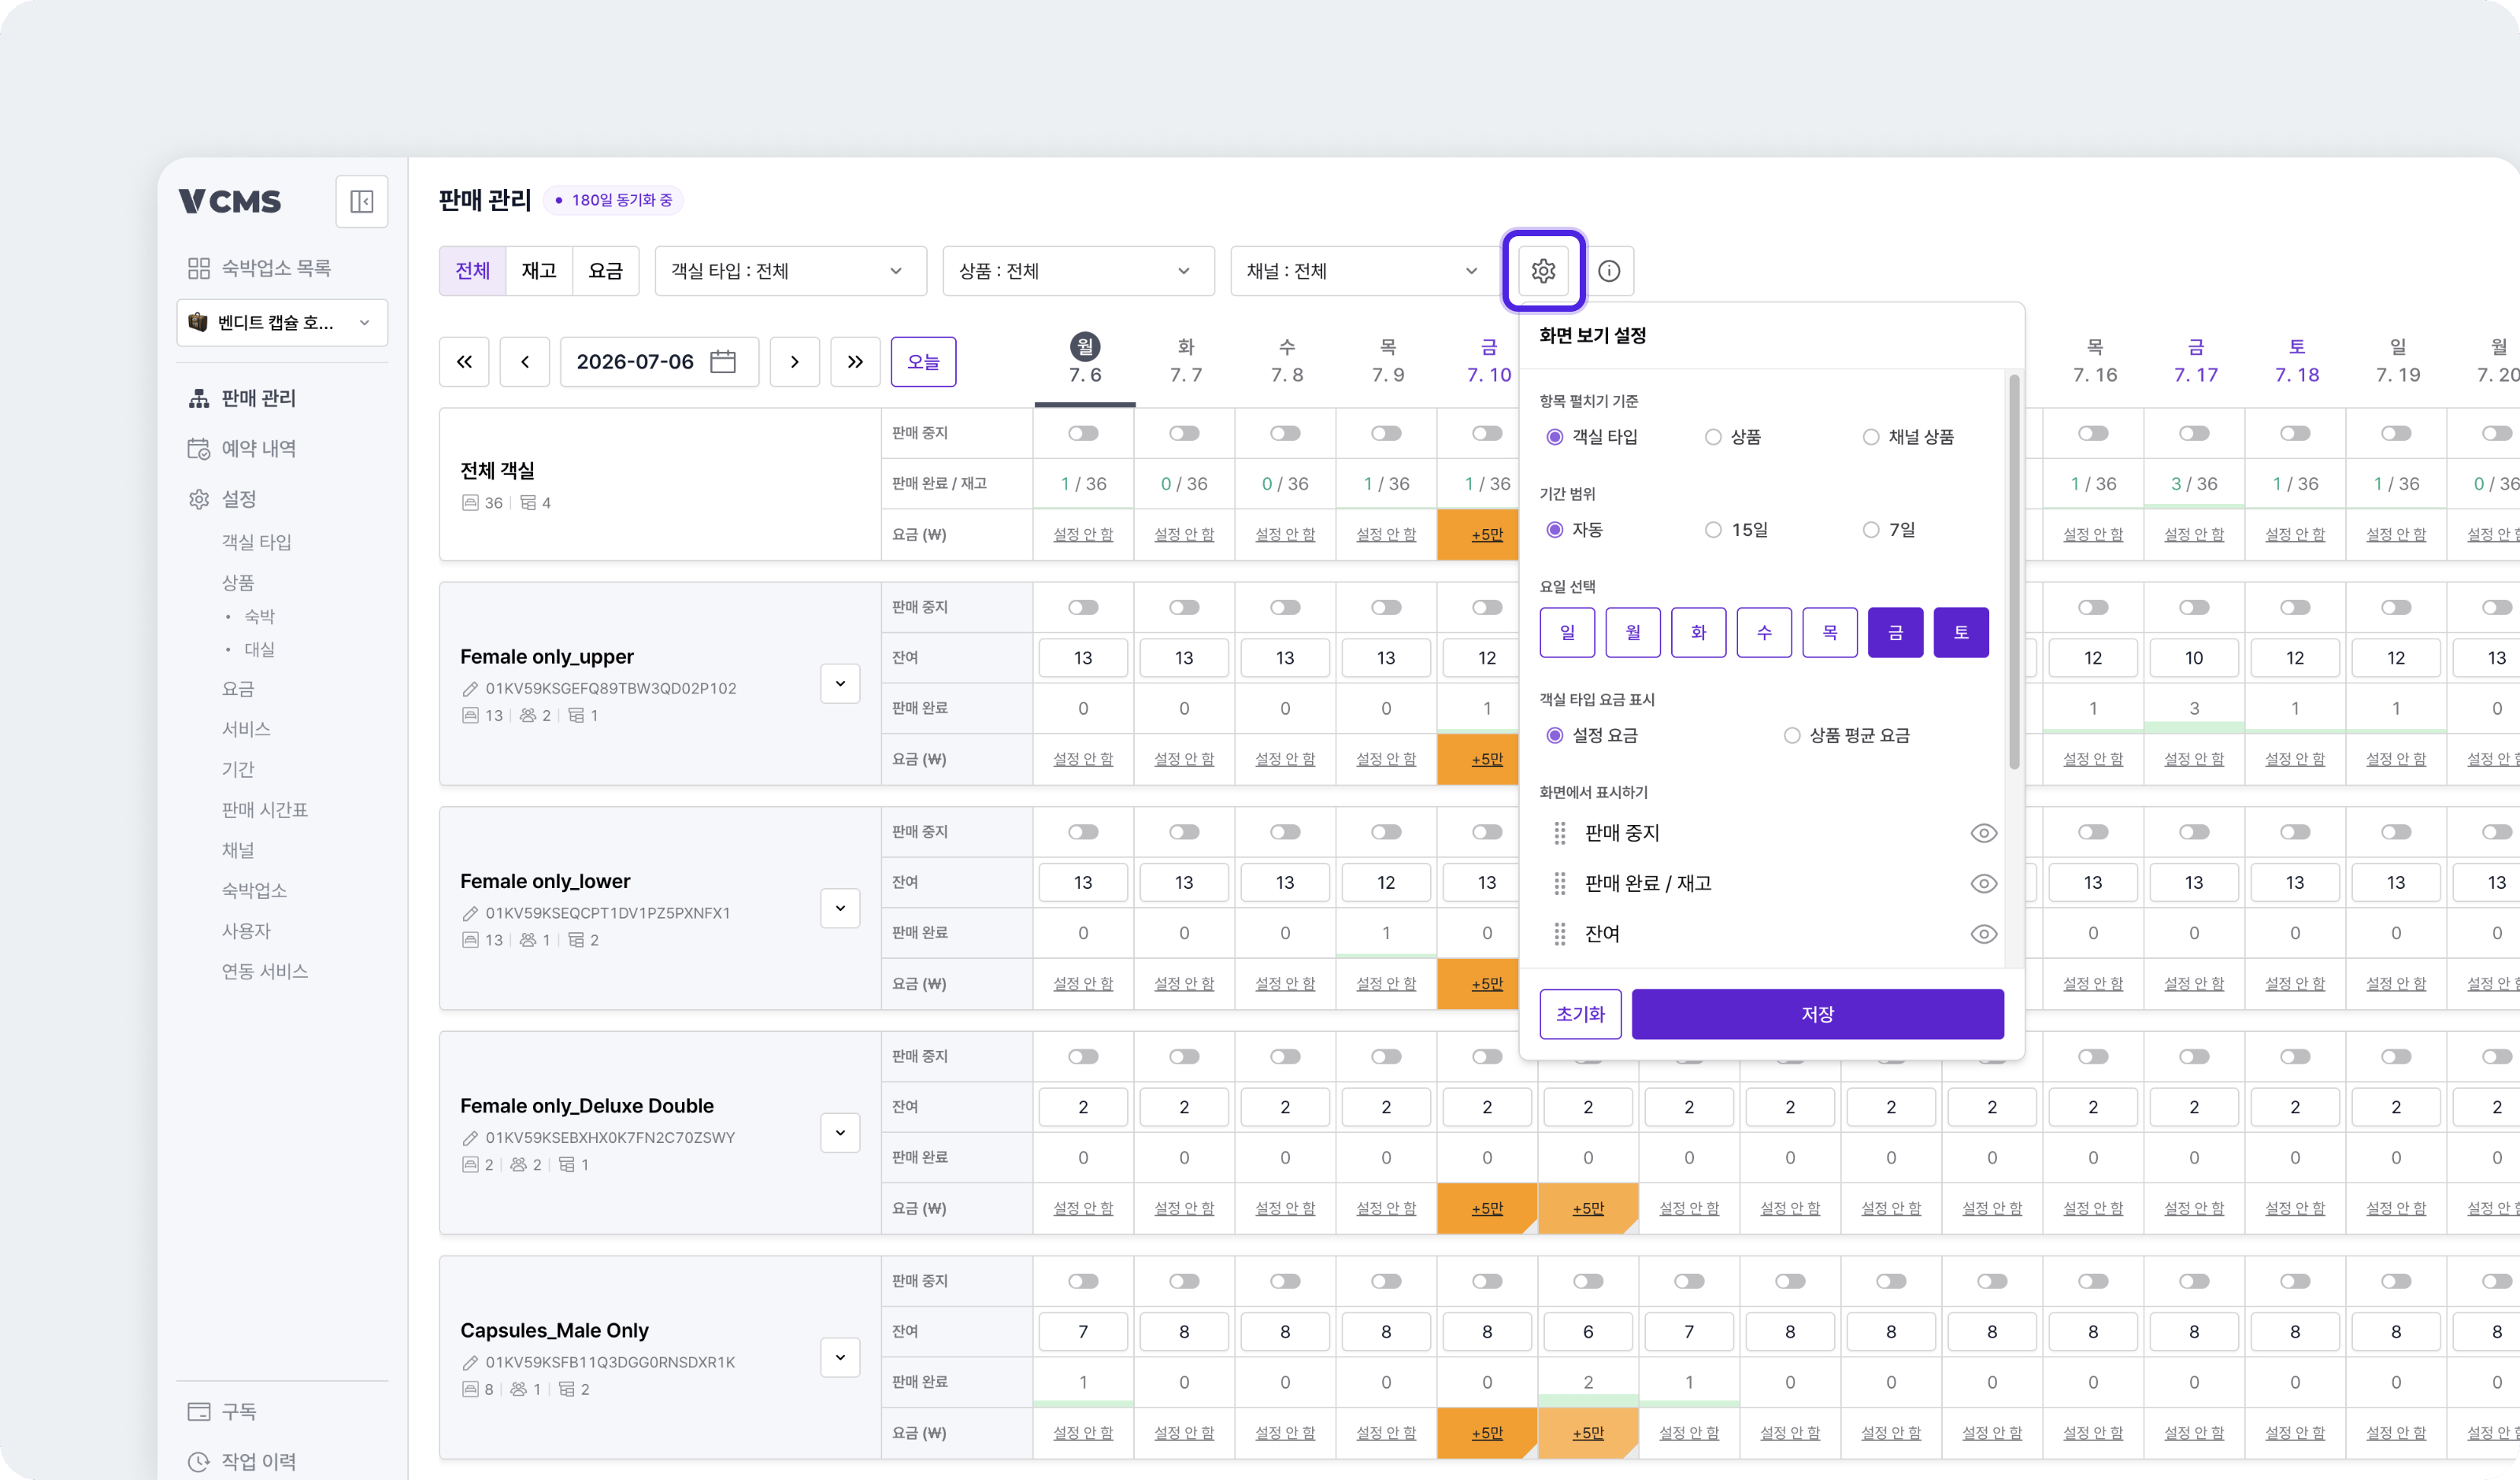Screen dimensions: 2520x1480
Task: Click 초기화 reset button
Action: [x=1580, y=1014]
